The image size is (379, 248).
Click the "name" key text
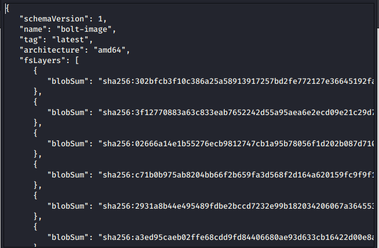click(32, 29)
